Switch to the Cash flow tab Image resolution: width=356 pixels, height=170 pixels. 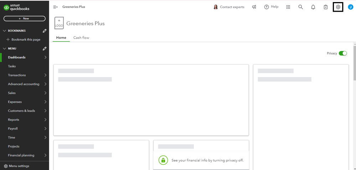click(x=81, y=38)
